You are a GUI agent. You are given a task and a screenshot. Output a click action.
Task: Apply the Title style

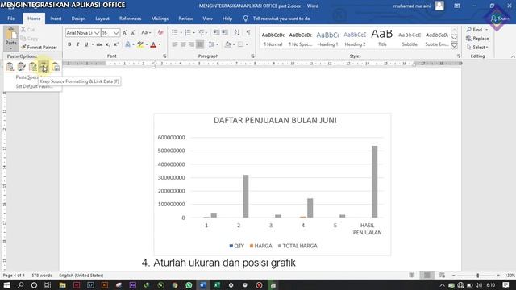pyautogui.click(x=382, y=39)
